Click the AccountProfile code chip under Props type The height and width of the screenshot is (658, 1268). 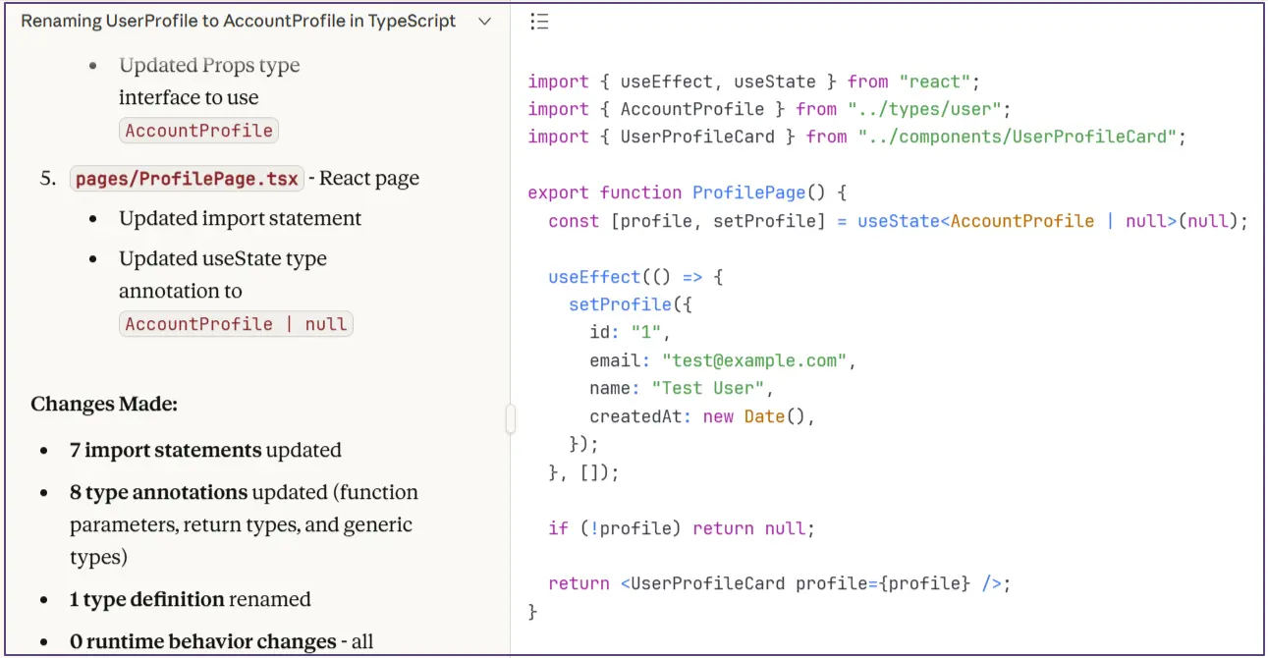point(198,131)
